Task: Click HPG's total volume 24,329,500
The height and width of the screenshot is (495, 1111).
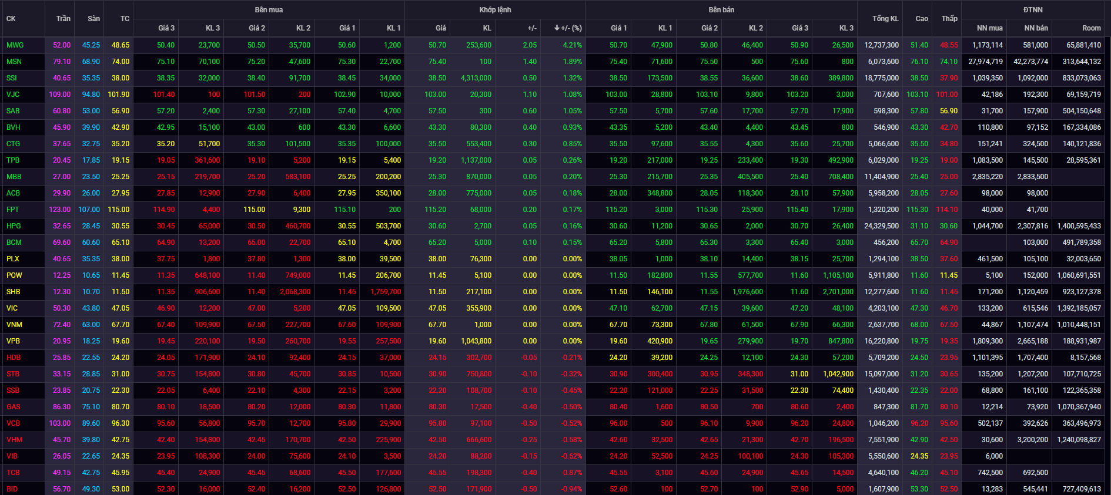Action: pyautogui.click(x=881, y=226)
